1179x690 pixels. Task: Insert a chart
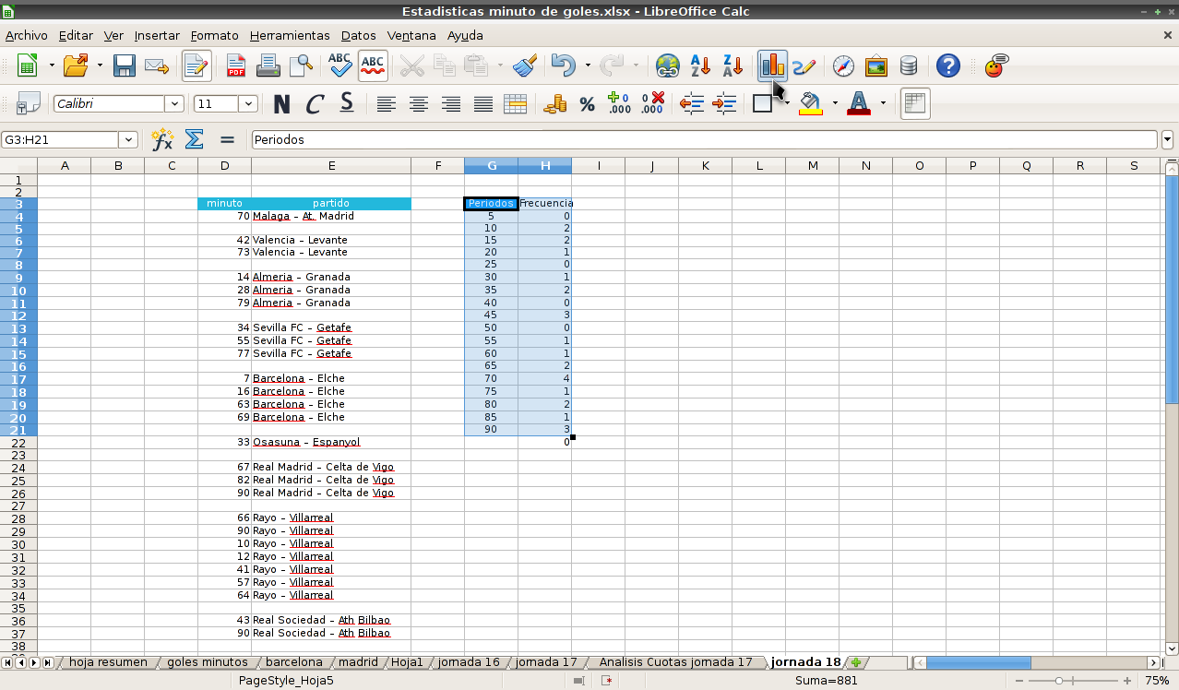pos(772,66)
